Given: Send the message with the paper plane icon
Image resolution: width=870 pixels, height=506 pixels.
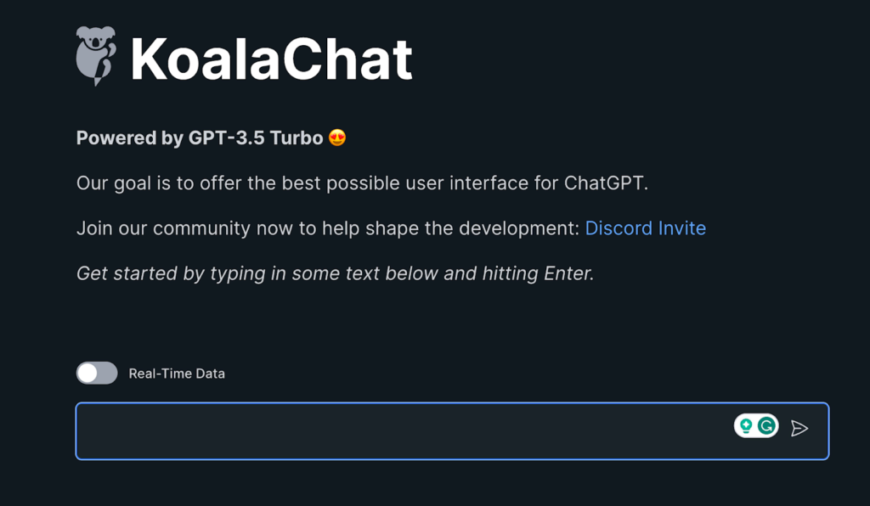Looking at the screenshot, I should pos(799,429).
